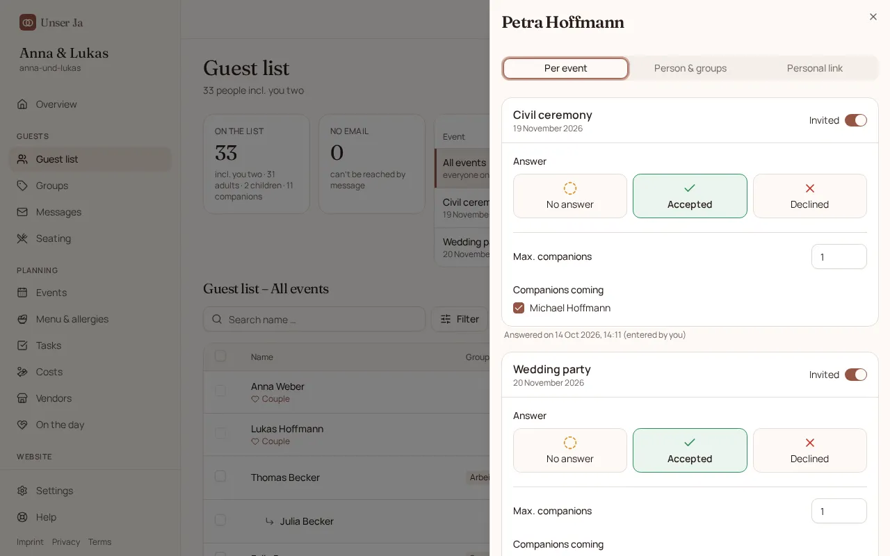Click Max. companions field for Wedding party
Viewport: 890px width, 556px height.
(x=839, y=511)
